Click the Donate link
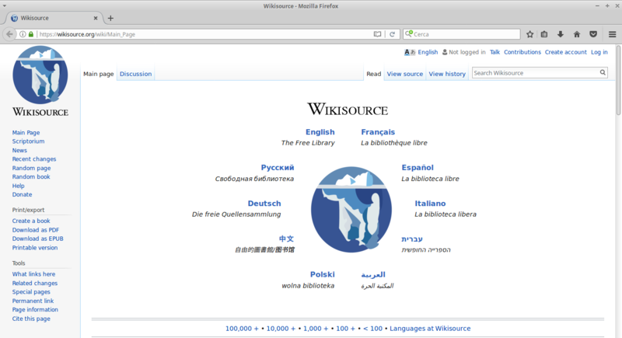 [22, 194]
